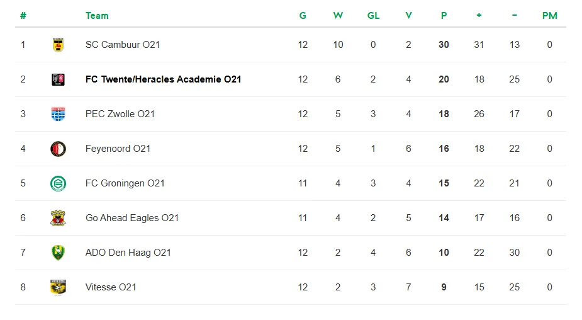Select the Feyenoord O21 round crest
Viewport: 582px width, 320px height.
58,149
